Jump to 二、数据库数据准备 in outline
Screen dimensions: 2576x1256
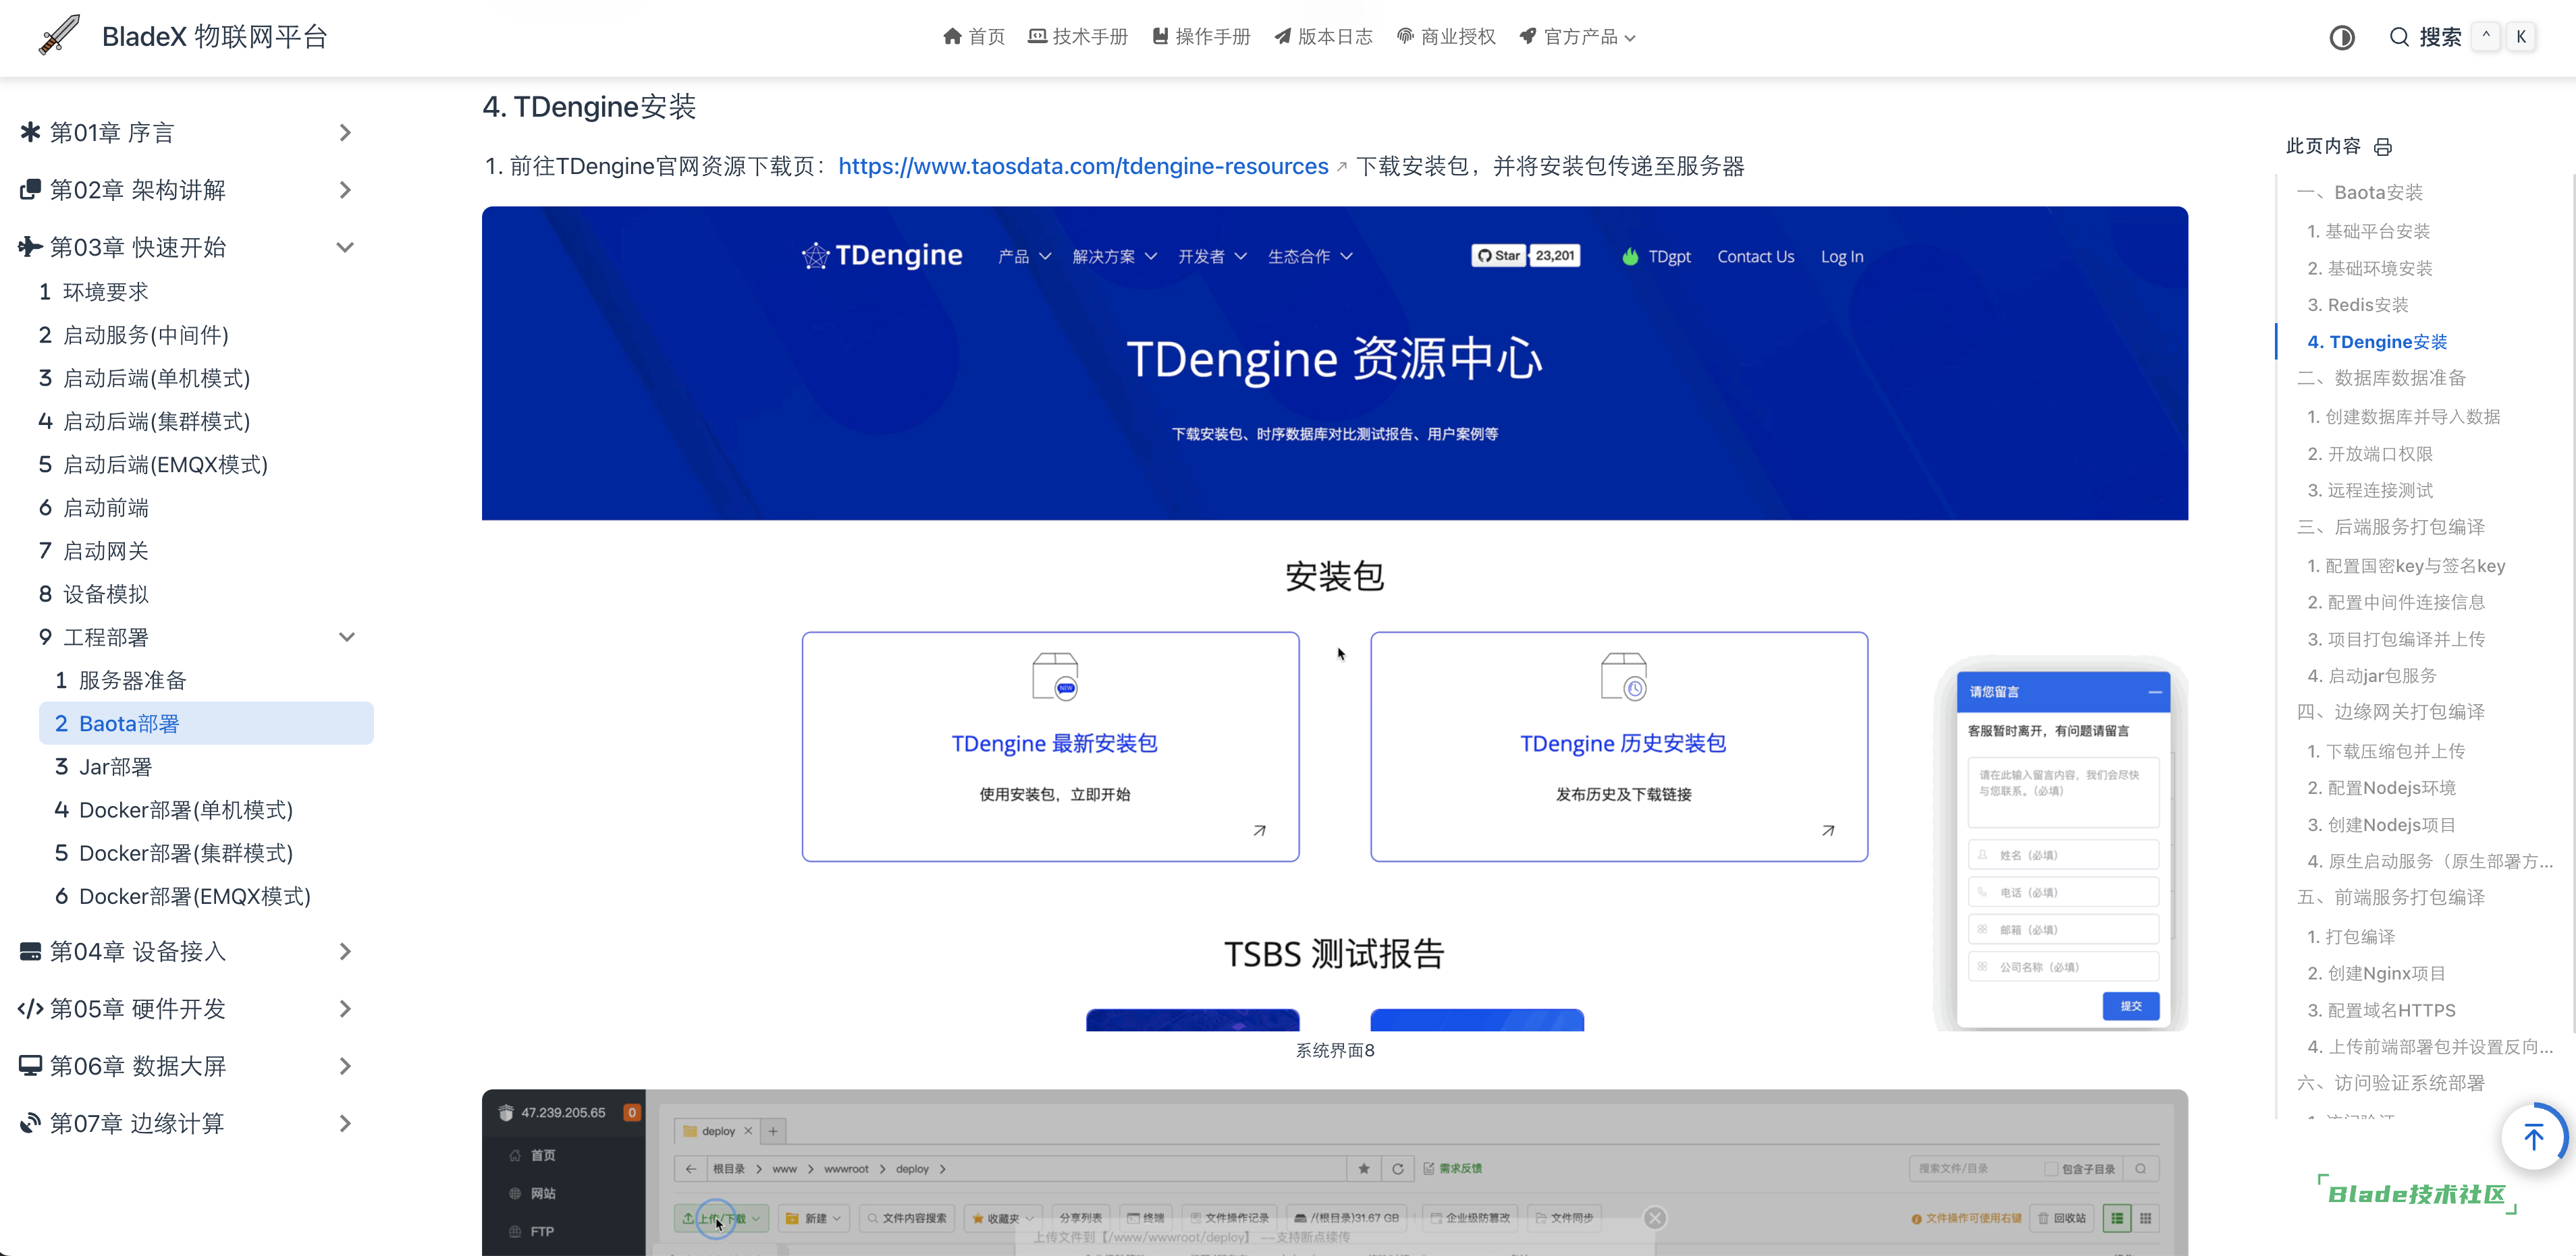(x=2381, y=378)
